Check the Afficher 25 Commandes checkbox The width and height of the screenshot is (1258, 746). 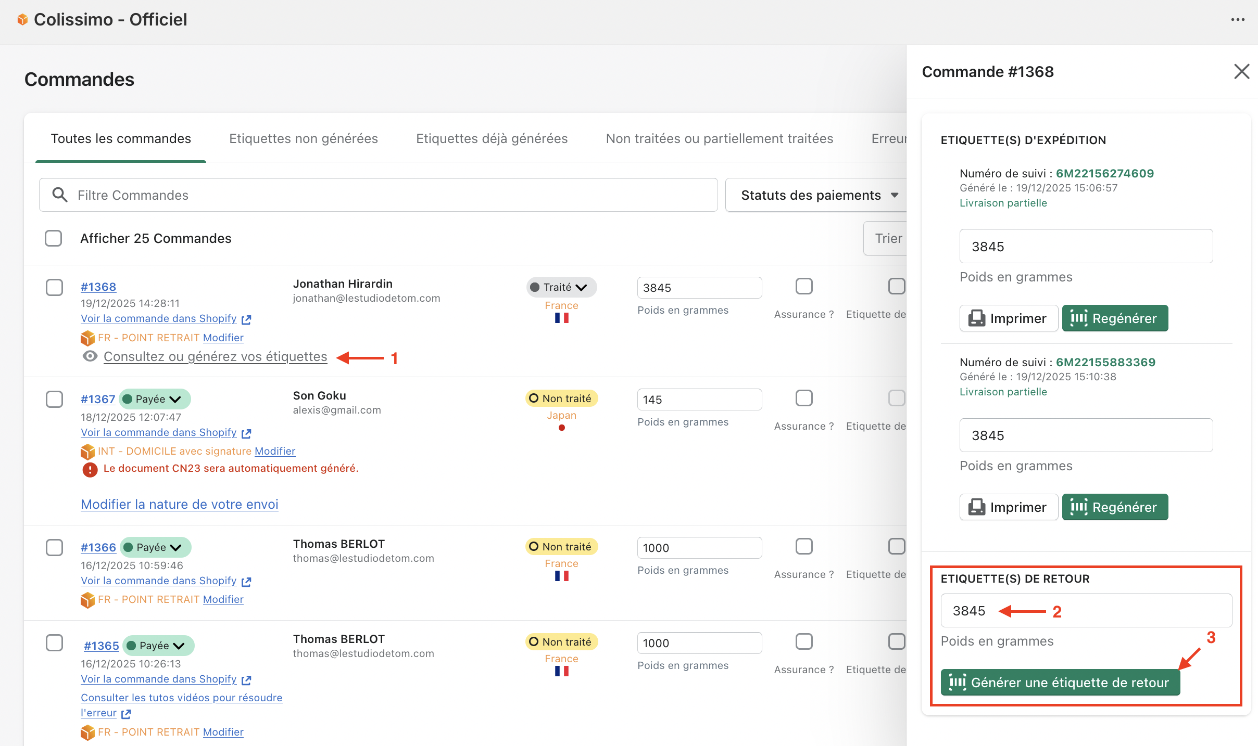tap(54, 238)
